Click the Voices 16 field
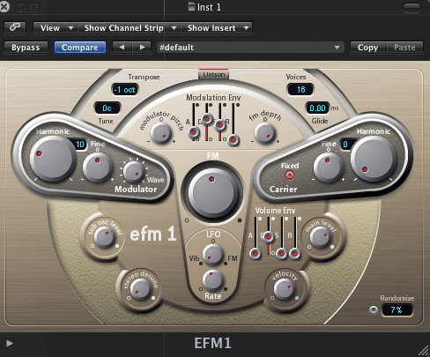Viewport: 430px width, 357px height. [x=300, y=89]
